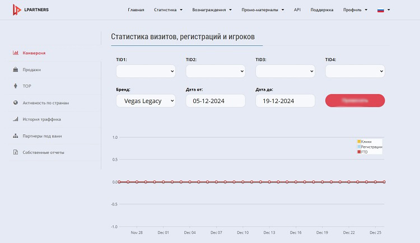Open the TID3 dropdown

coord(285,71)
